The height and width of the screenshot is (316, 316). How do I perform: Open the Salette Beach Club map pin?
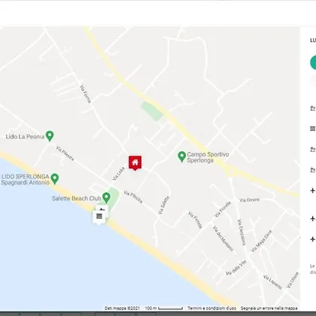tap(106, 198)
